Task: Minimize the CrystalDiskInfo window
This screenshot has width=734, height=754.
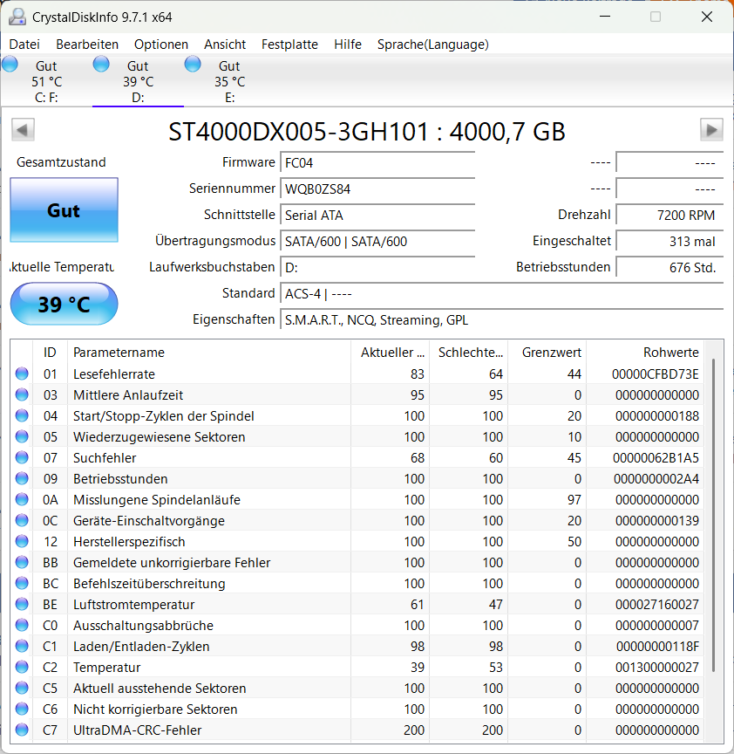Action: (605, 17)
